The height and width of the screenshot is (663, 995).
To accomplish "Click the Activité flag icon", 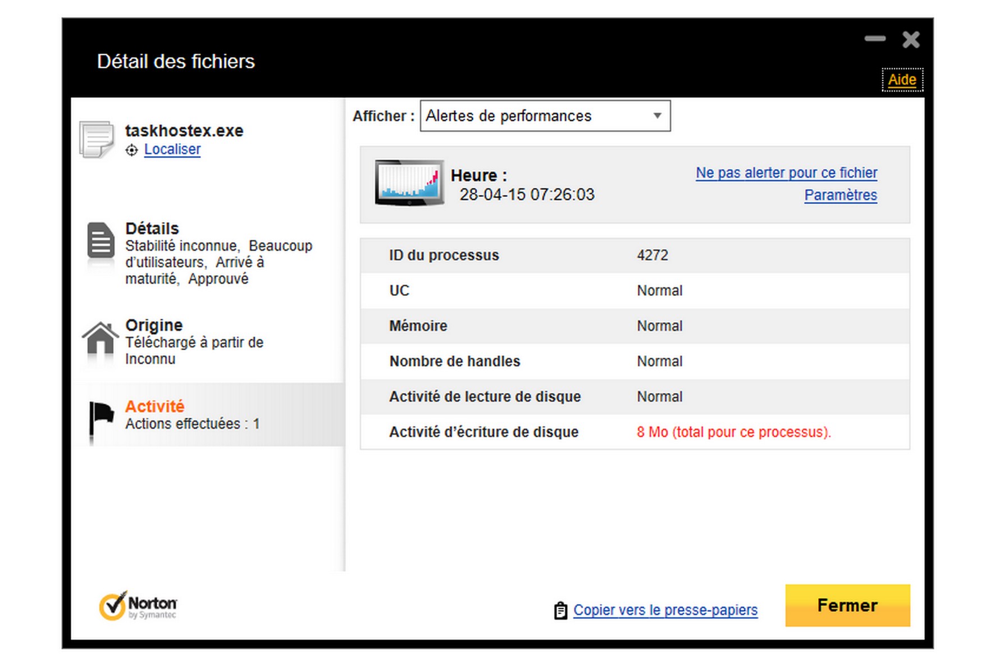I will click(101, 417).
